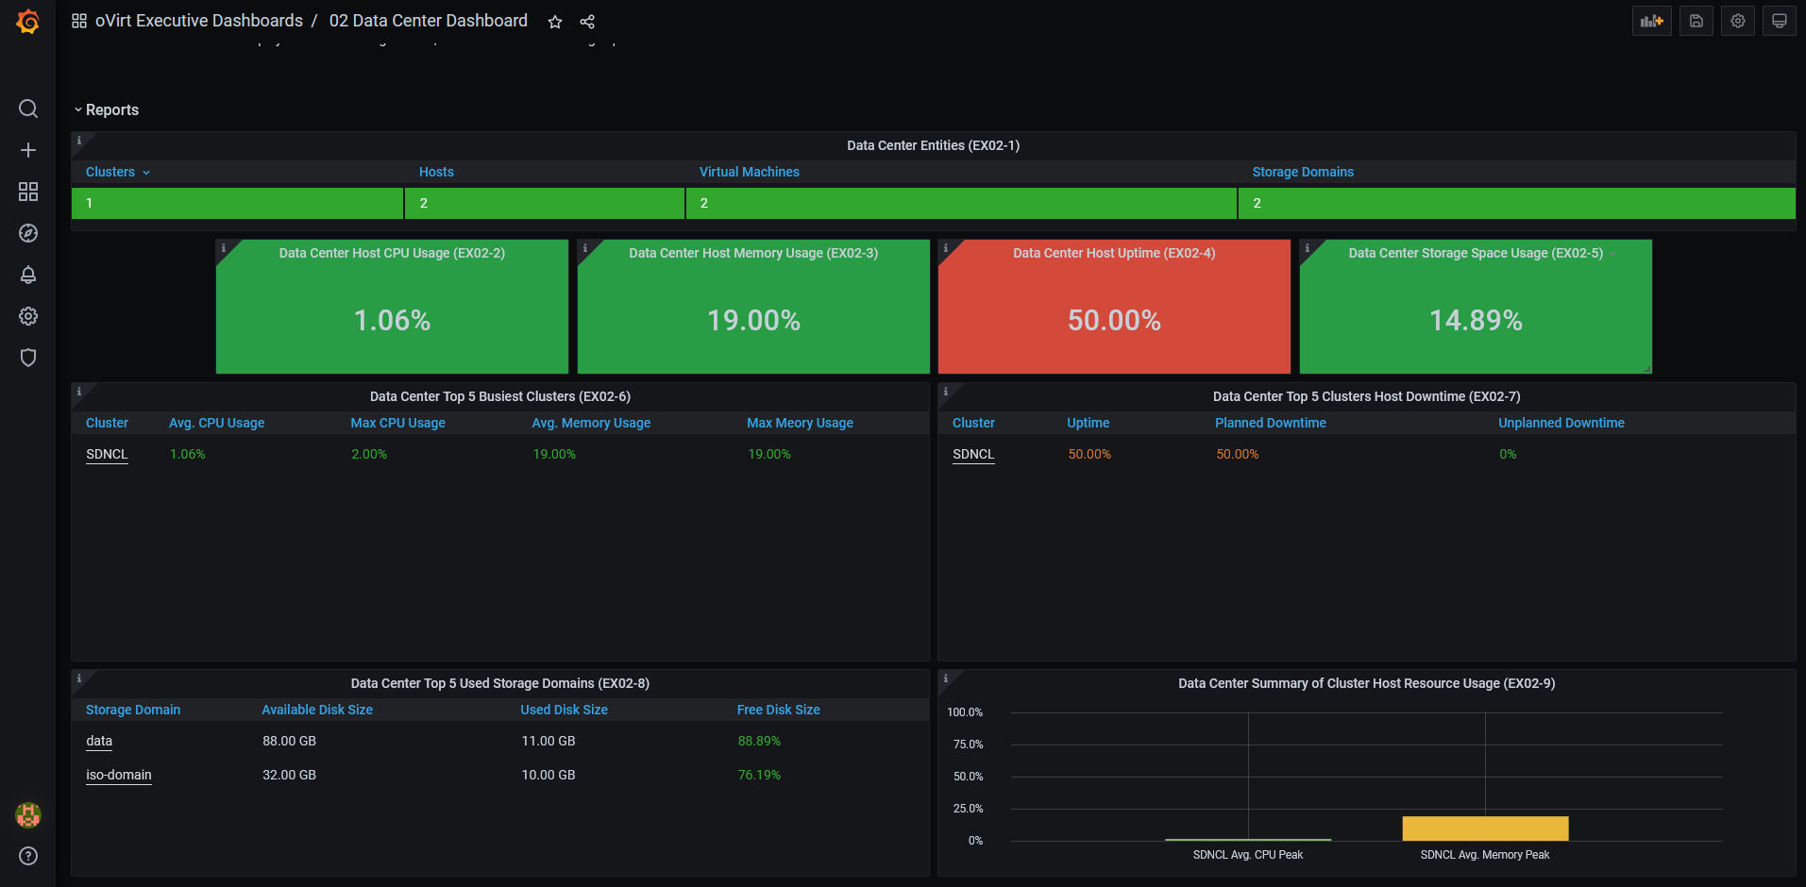
Task: Share dashboard using the share icon
Action: [x=587, y=22]
